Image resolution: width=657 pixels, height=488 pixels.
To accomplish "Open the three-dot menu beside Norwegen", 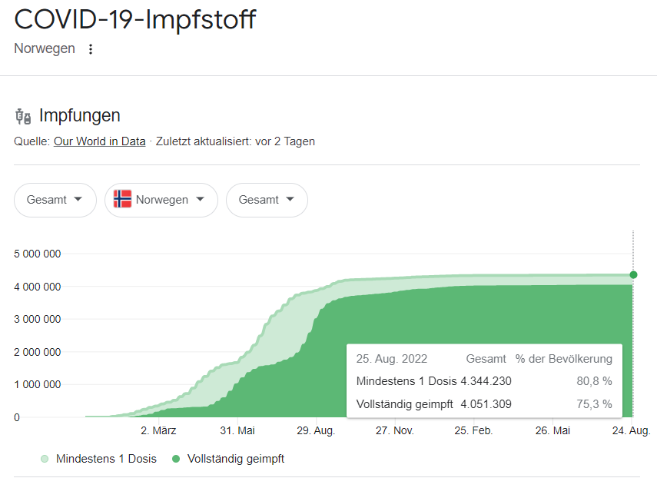I will [x=91, y=49].
